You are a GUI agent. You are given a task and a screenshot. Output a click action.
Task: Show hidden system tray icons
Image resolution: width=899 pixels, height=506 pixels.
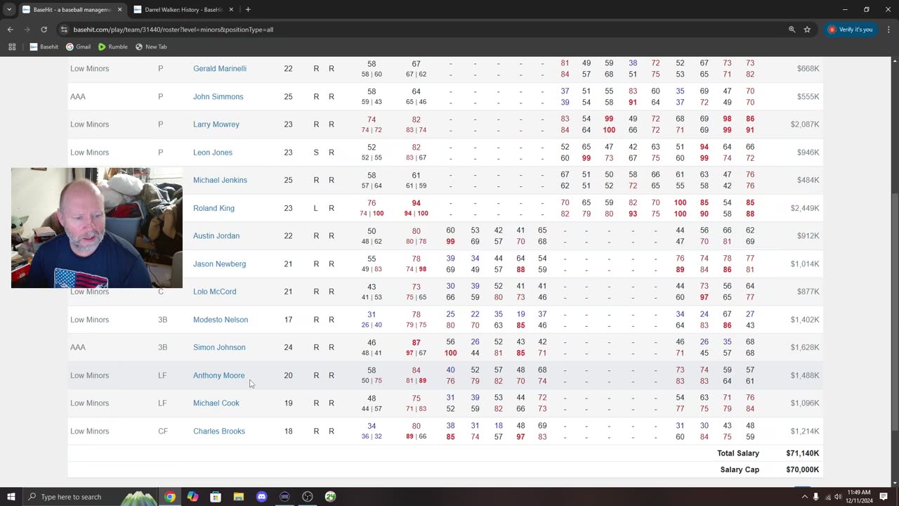pyautogui.click(x=804, y=497)
